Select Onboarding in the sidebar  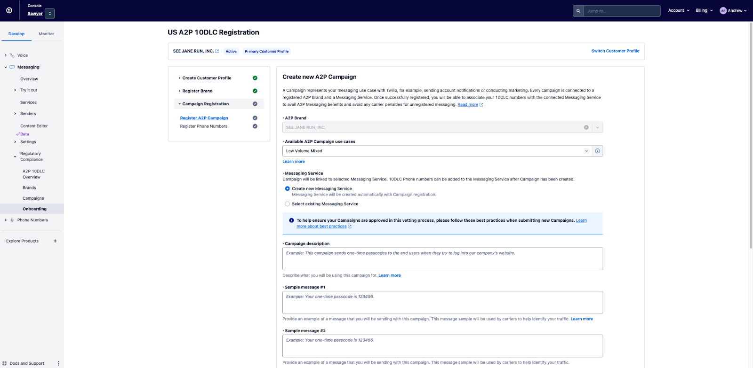(x=34, y=209)
